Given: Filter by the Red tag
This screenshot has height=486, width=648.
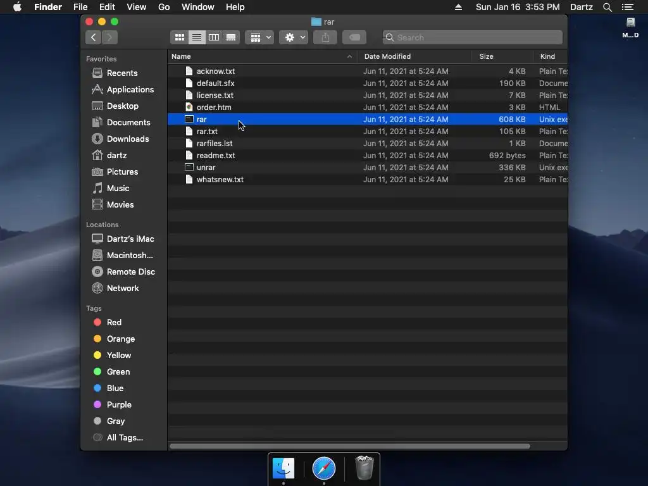Looking at the screenshot, I should pos(114,323).
